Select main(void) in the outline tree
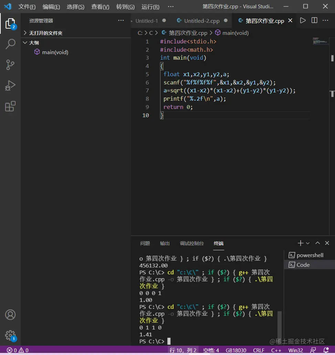335x355 pixels. point(55,52)
